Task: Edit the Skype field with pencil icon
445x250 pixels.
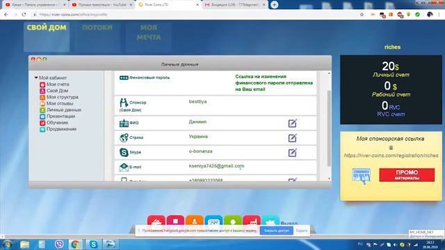Action: coord(293,153)
